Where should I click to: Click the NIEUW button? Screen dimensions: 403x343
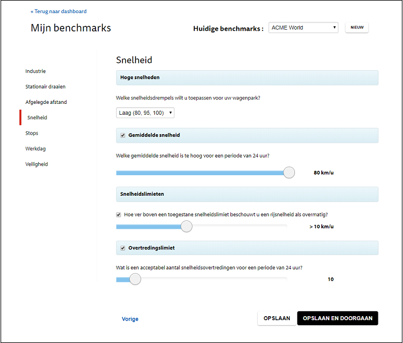point(357,27)
